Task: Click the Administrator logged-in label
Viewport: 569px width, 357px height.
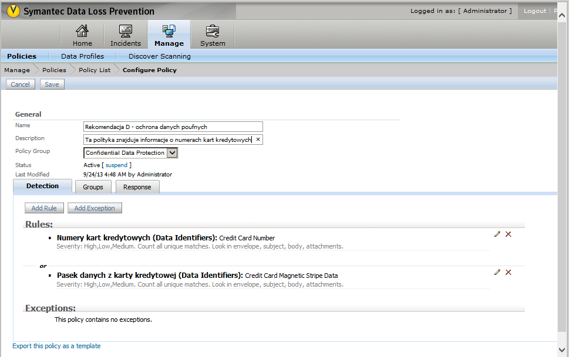Action: [x=485, y=11]
